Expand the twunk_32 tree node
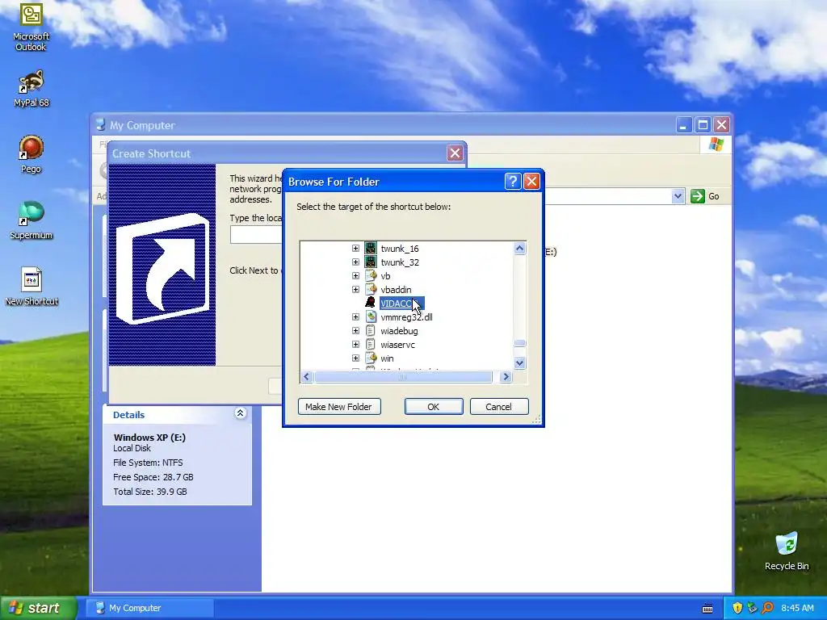 tap(355, 262)
